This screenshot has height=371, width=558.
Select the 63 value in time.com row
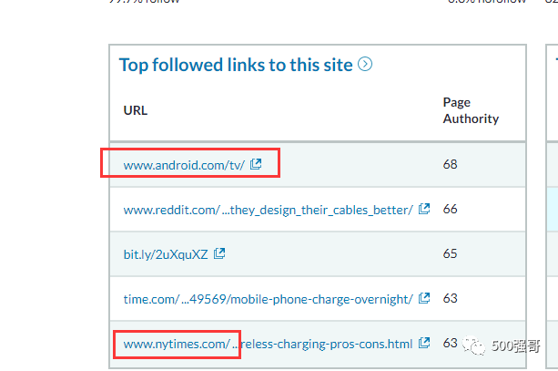450,298
